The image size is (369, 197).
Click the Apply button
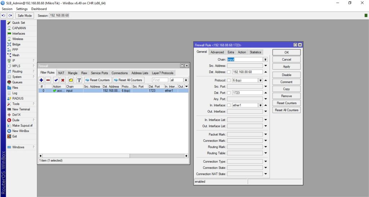point(286,67)
